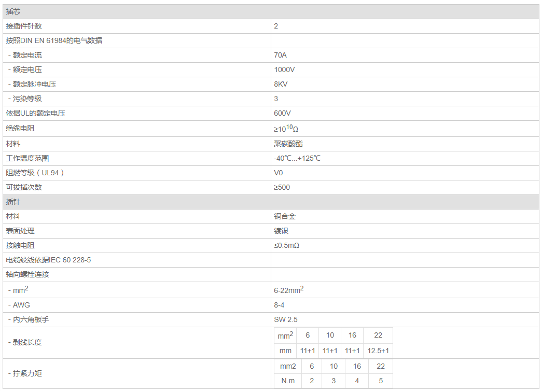
Task: Select the 镀银 surface treatment value
Action: coord(281,231)
